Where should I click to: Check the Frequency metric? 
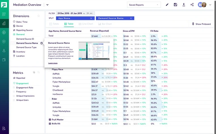14,92
